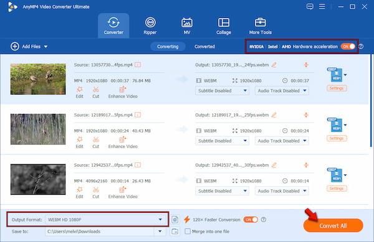Open the Save to path dropdown
The width and height of the screenshot is (374, 242).
coord(160,231)
